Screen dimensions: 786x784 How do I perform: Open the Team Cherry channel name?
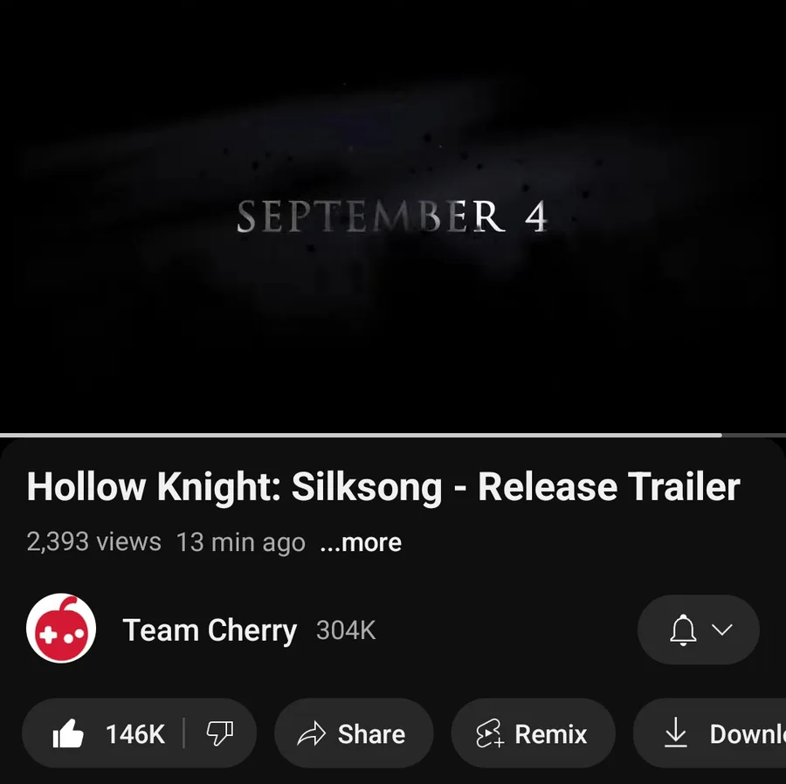click(x=210, y=629)
